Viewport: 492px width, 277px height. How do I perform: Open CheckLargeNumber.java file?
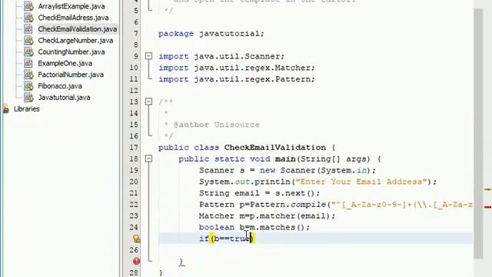75,41
